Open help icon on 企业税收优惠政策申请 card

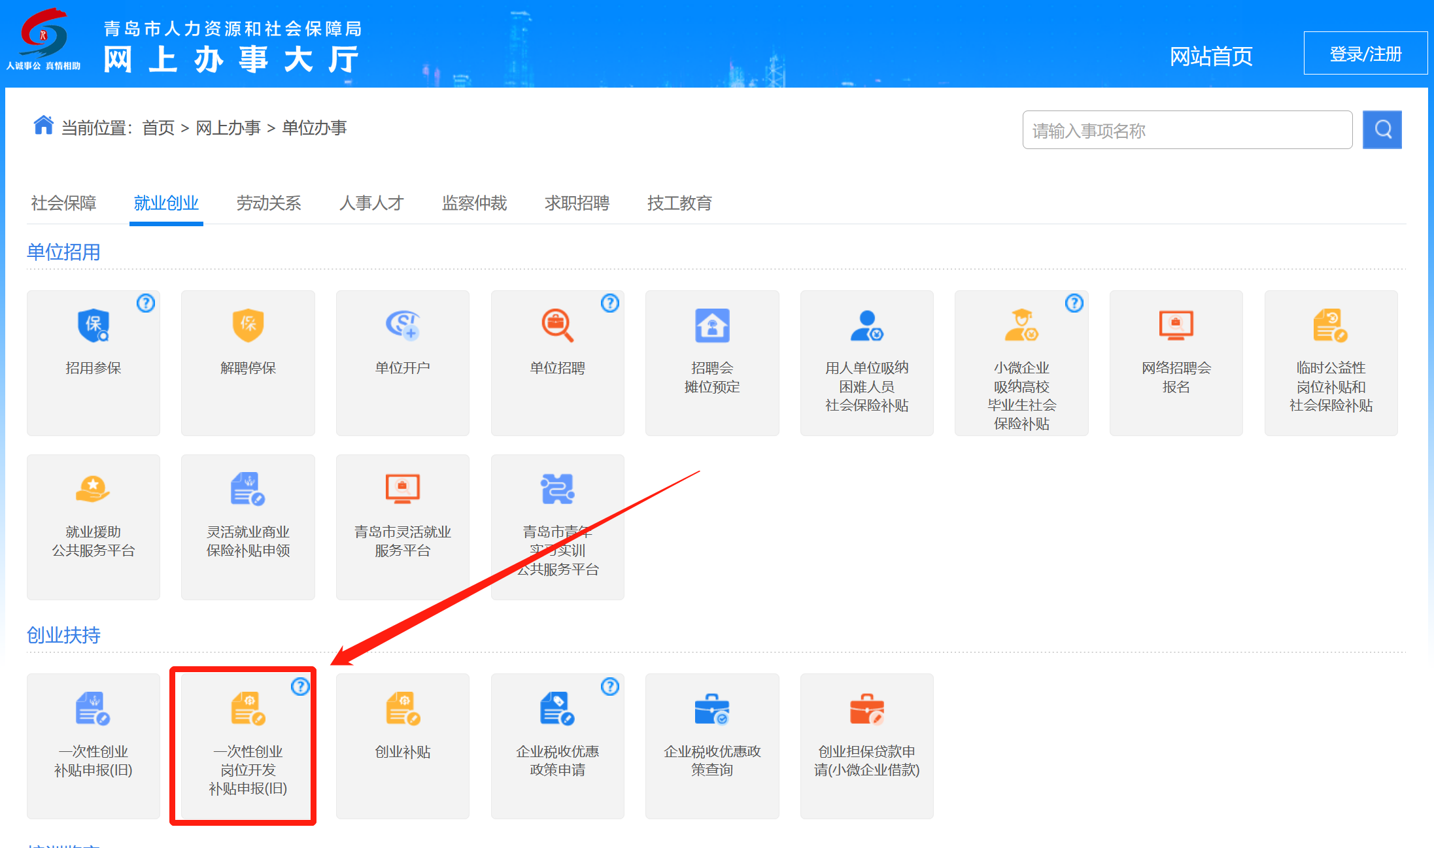pos(610,687)
